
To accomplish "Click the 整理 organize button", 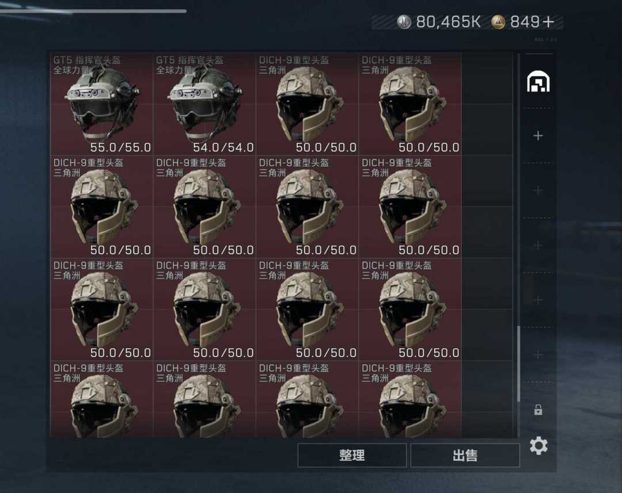I will [x=352, y=455].
